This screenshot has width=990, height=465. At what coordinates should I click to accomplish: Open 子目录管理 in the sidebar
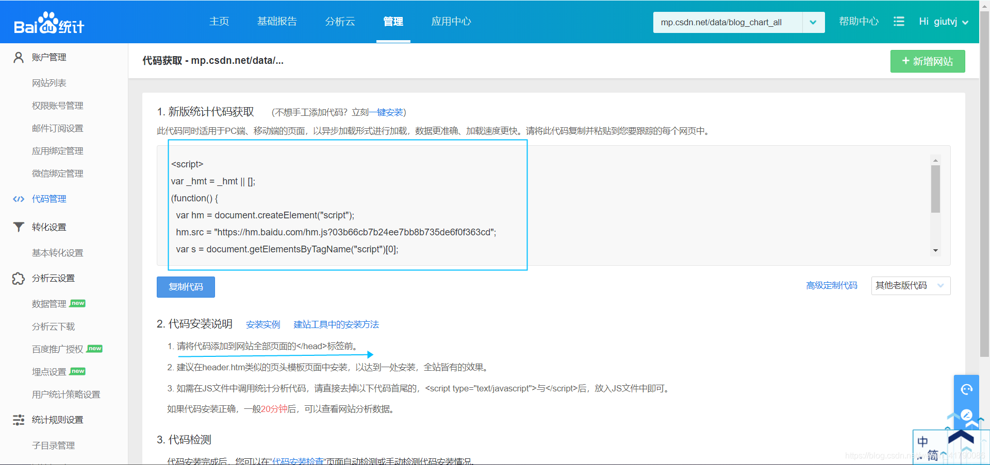click(x=54, y=445)
